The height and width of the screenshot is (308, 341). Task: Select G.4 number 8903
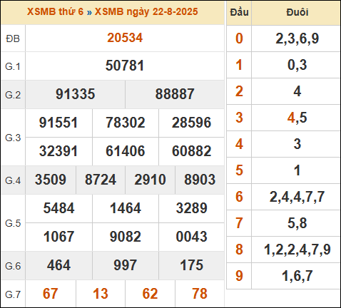pos(200,180)
